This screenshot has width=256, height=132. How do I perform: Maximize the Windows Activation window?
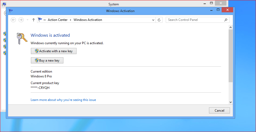tap(218, 10)
